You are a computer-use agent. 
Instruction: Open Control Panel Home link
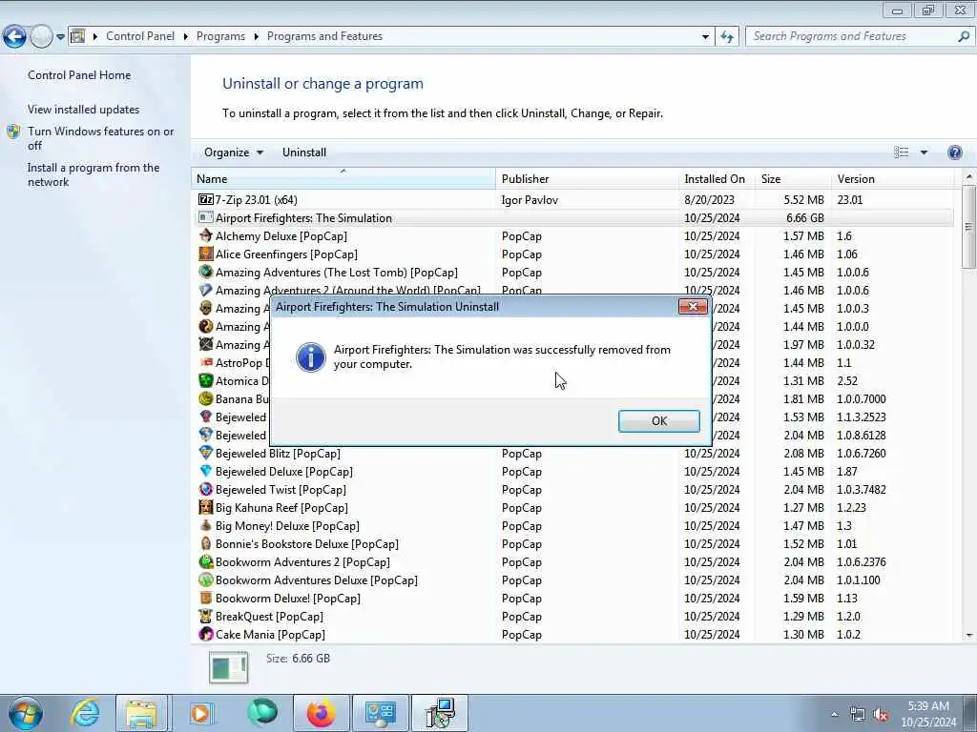(x=79, y=74)
